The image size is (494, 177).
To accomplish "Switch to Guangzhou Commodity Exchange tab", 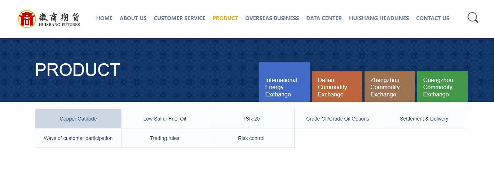I will point(442,86).
